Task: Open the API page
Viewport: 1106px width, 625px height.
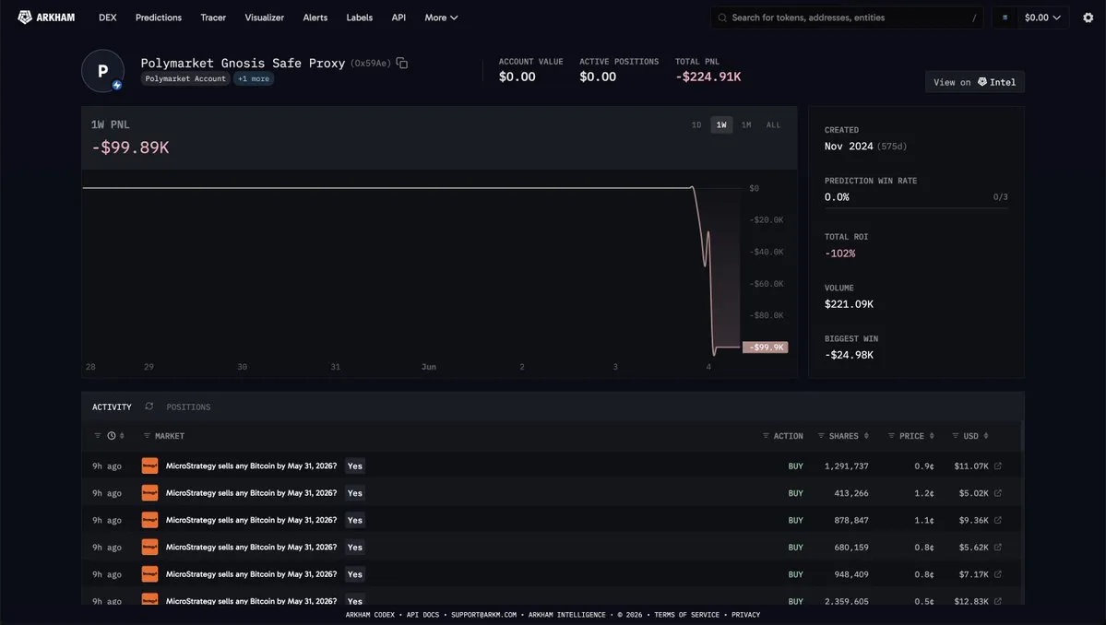Action: click(398, 18)
